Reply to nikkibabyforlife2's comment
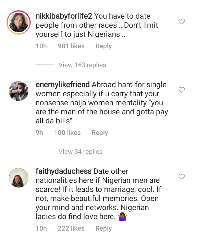 pos(103,46)
